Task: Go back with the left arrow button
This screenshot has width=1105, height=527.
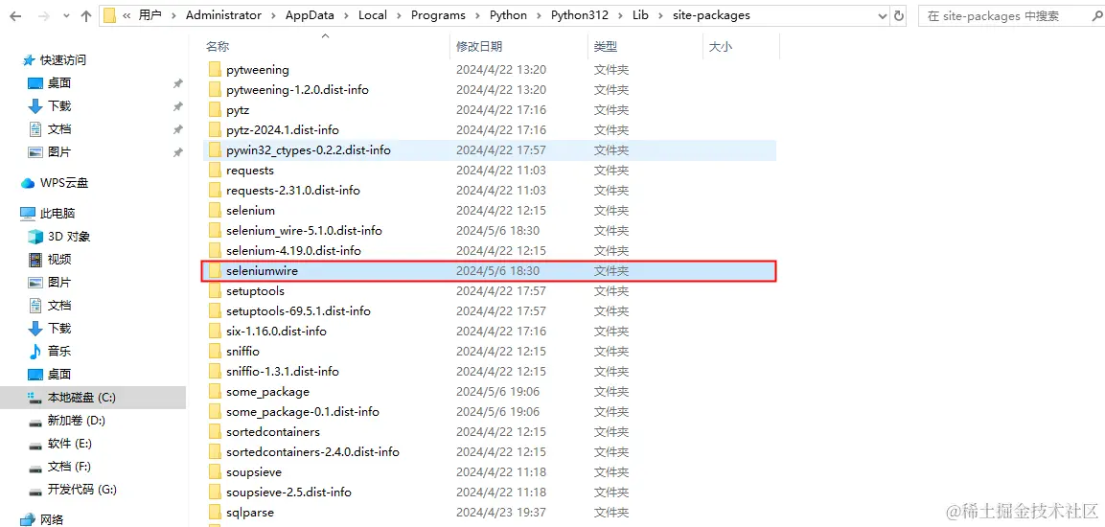Action: click(15, 15)
